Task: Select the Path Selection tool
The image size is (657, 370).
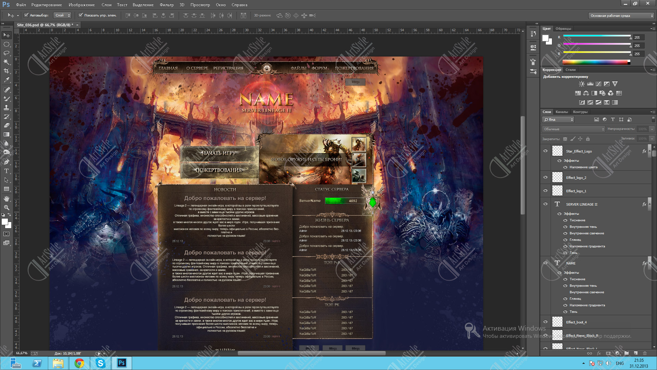Action: coord(7,180)
